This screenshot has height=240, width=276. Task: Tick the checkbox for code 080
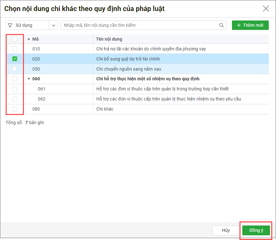click(x=14, y=109)
